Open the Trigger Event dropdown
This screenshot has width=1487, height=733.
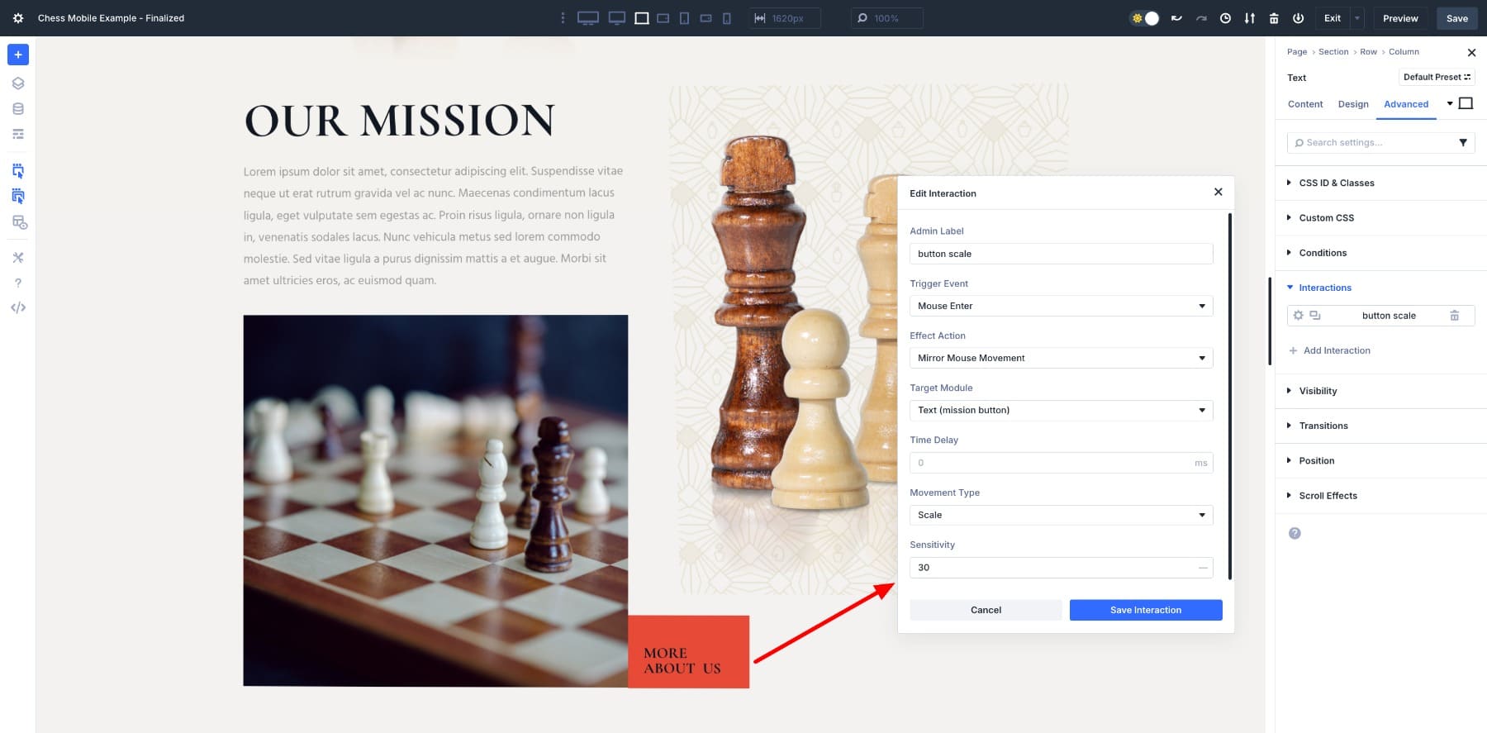tap(1061, 306)
